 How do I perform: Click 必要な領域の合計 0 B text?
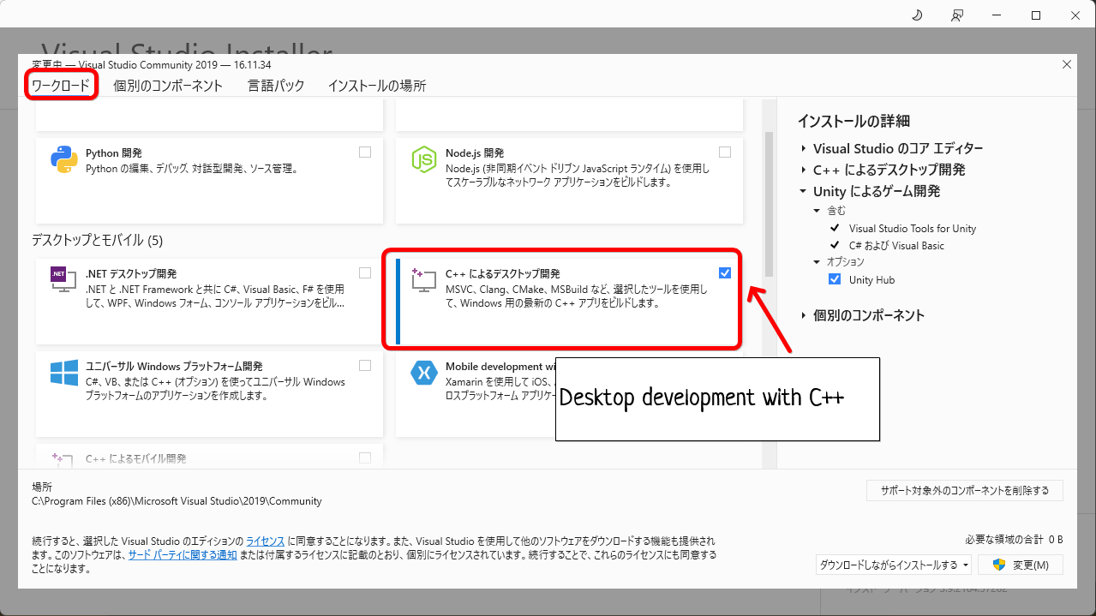1014,539
